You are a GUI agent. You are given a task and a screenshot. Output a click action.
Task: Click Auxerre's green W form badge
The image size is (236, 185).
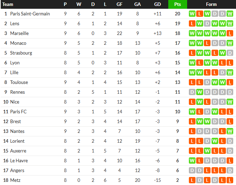tap(207, 151)
